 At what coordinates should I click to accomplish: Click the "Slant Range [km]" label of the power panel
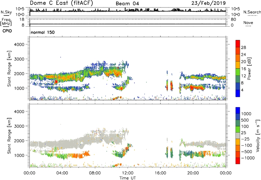9,69
